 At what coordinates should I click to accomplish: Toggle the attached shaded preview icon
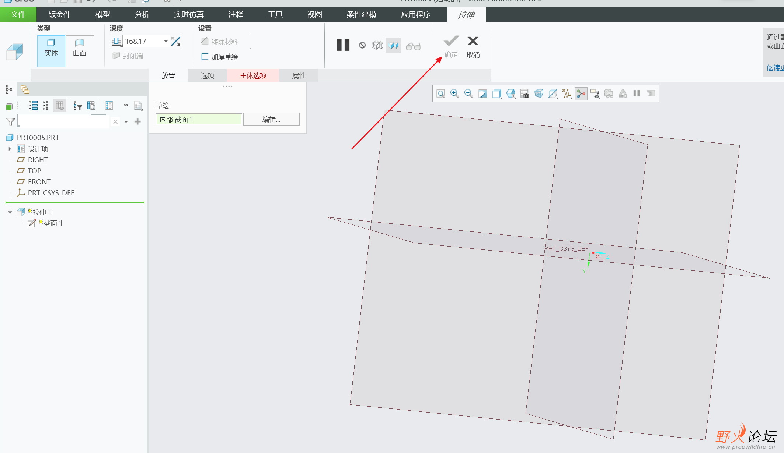[393, 46]
